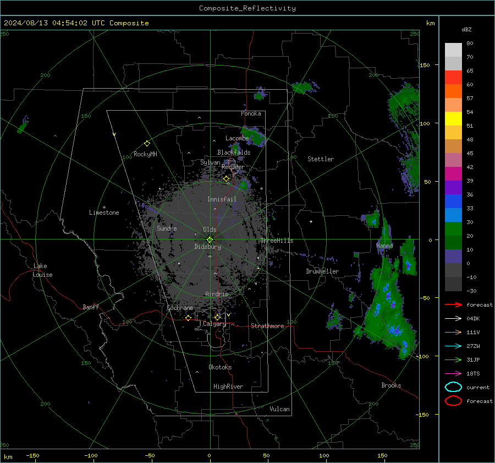Image resolution: width=495 pixels, height=463 pixels.
Task: Click the asterisk marker above Limestone
Action: pos(104,208)
